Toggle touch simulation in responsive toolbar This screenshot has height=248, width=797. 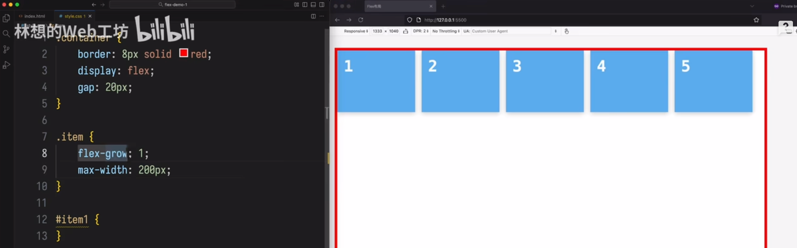(567, 31)
